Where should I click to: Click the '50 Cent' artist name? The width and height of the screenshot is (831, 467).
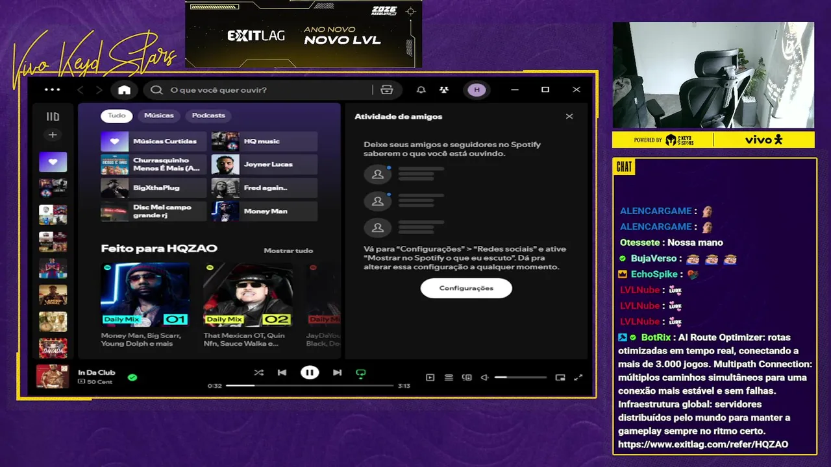[99, 382]
